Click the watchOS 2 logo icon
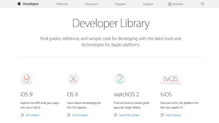 (120, 78)
